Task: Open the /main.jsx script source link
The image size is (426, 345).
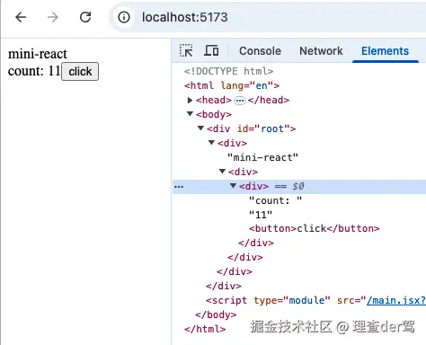Action: [396, 300]
